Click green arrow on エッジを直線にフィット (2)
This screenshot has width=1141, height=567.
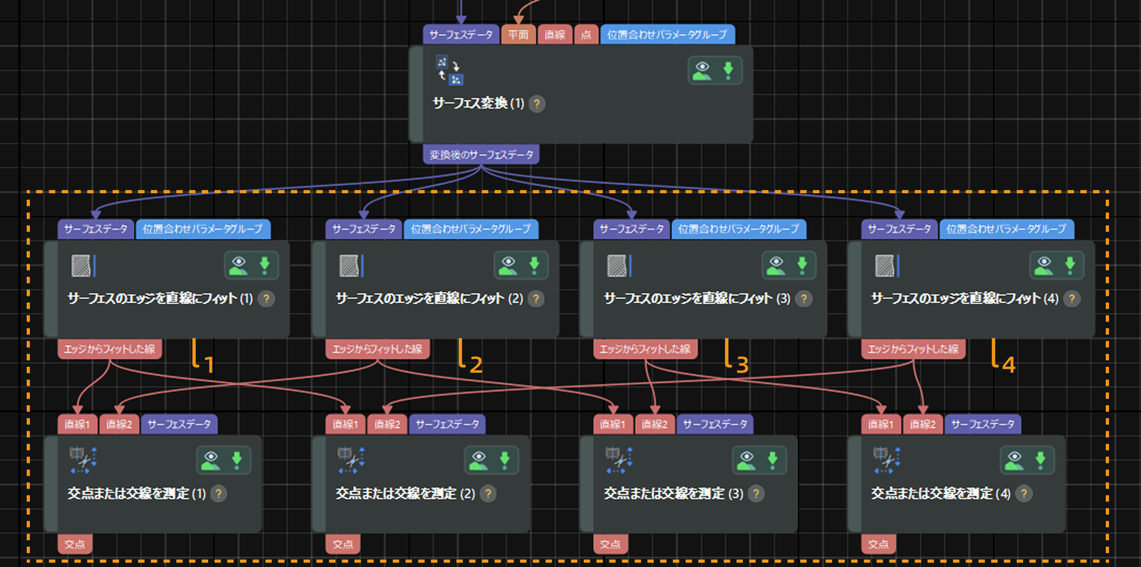534,265
